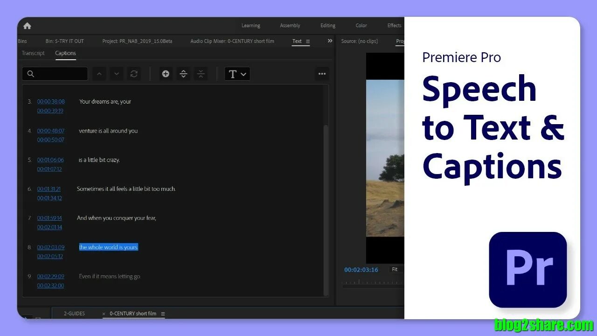Image resolution: width=597 pixels, height=336 pixels.
Task: Click the program monitor video preview
Action: (x=385, y=158)
